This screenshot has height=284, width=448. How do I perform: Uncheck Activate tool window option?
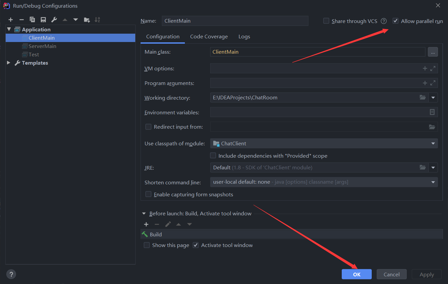[x=196, y=245]
